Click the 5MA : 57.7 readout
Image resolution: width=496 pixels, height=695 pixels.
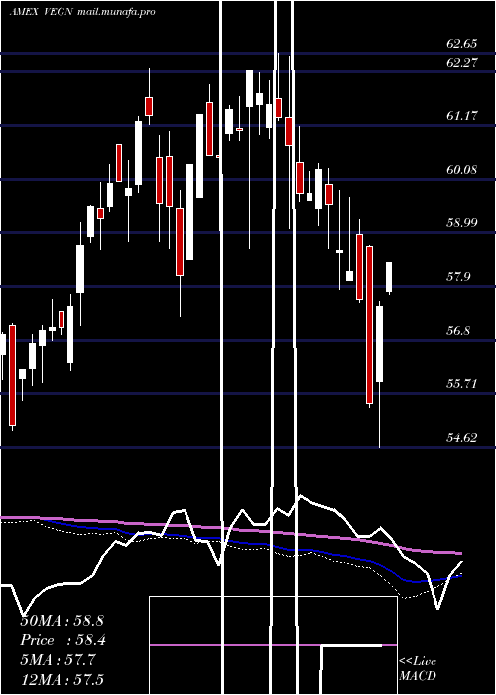(x=58, y=660)
